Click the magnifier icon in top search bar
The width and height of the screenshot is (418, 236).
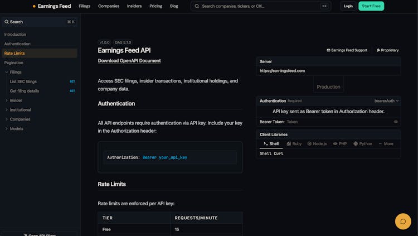(x=197, y=6)
